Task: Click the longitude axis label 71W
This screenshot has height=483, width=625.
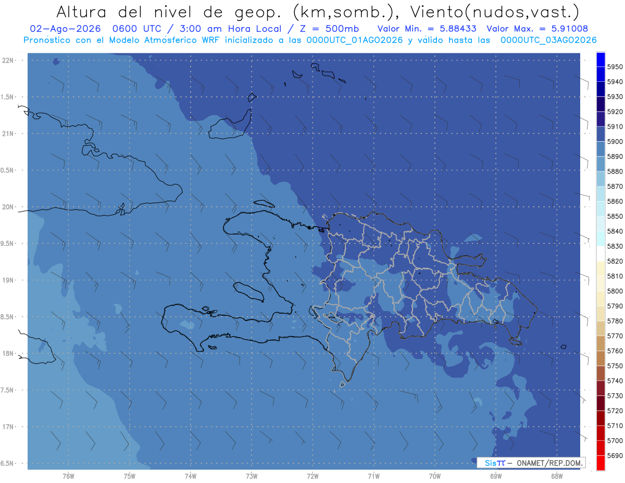Action: pyautogui.click(x=373, y=476)
